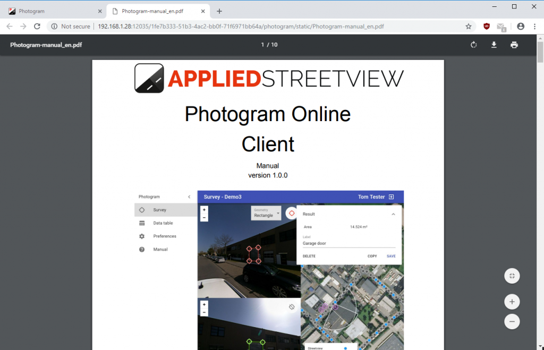Screen dimensions: 544x350
Task: Click Preferences in the manual screenshot
Action: point(166,236)
